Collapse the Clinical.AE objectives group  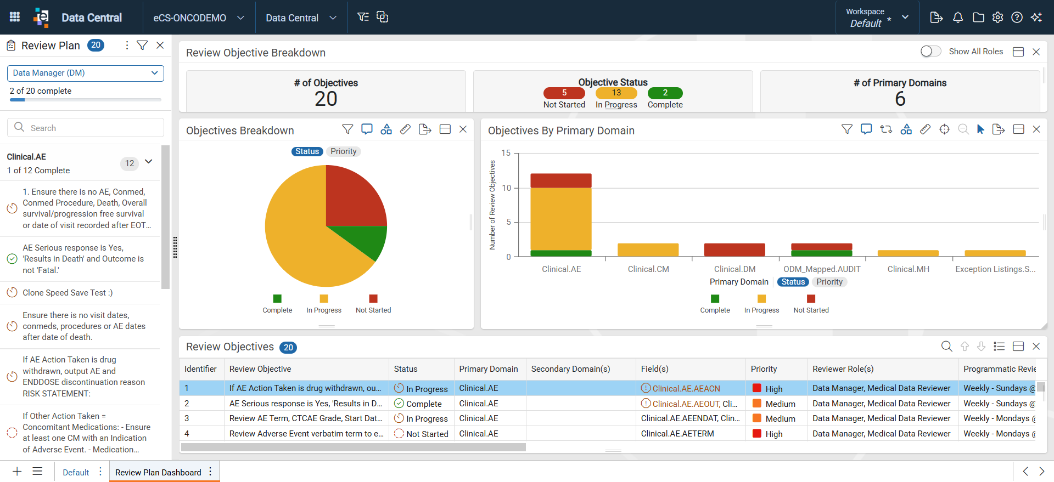pos(148,162)
